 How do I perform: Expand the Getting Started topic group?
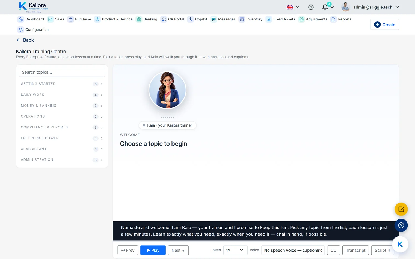[62, 84]
